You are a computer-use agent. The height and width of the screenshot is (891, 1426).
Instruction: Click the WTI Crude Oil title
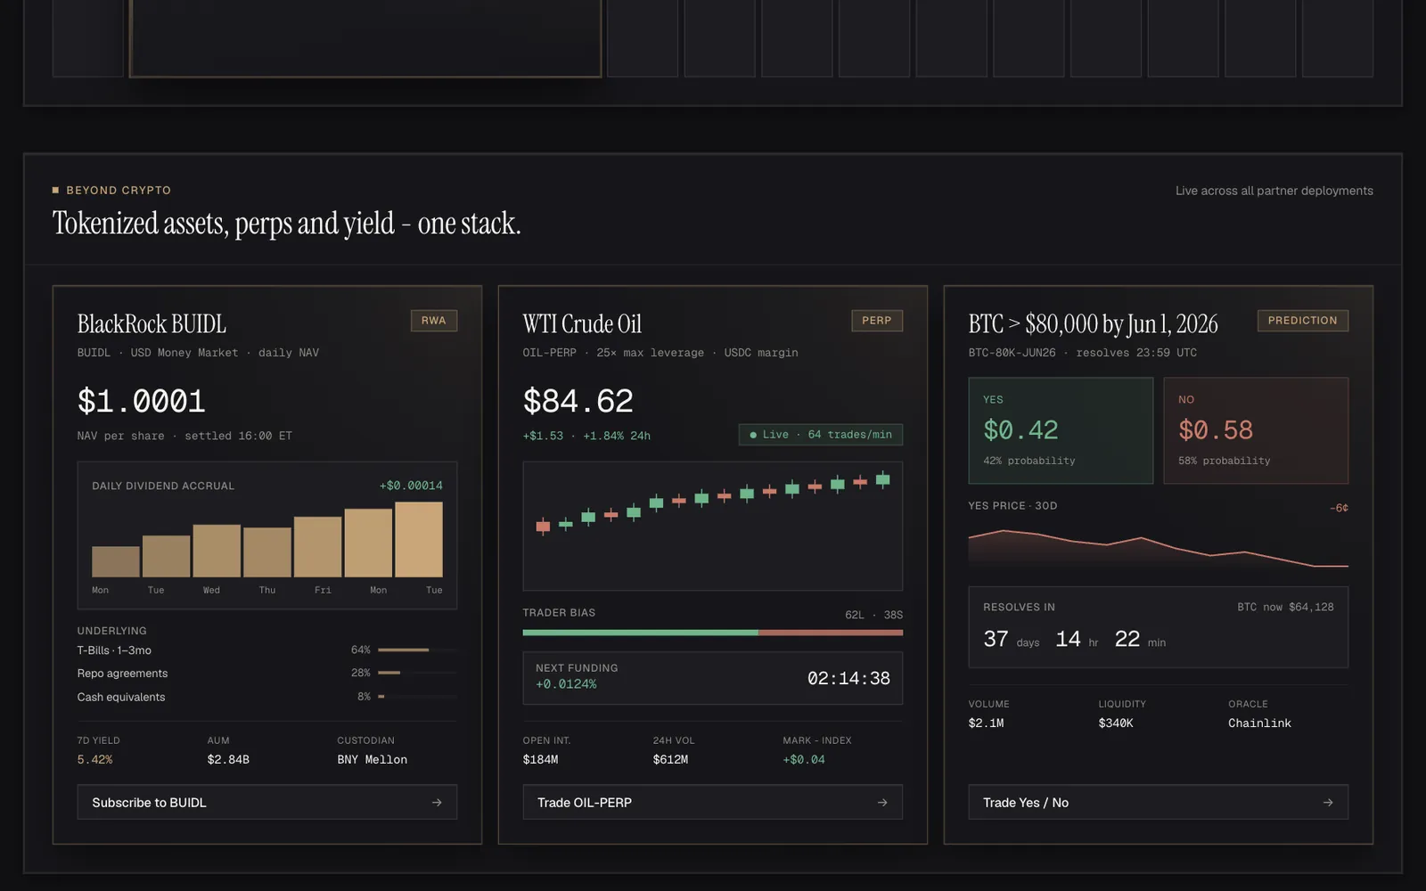582,323
